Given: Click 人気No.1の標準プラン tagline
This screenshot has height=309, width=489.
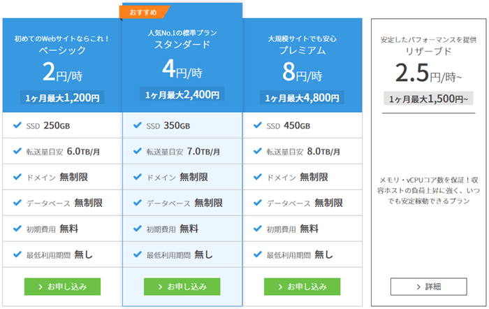Looking at the screenshot, I should point(182,33).
